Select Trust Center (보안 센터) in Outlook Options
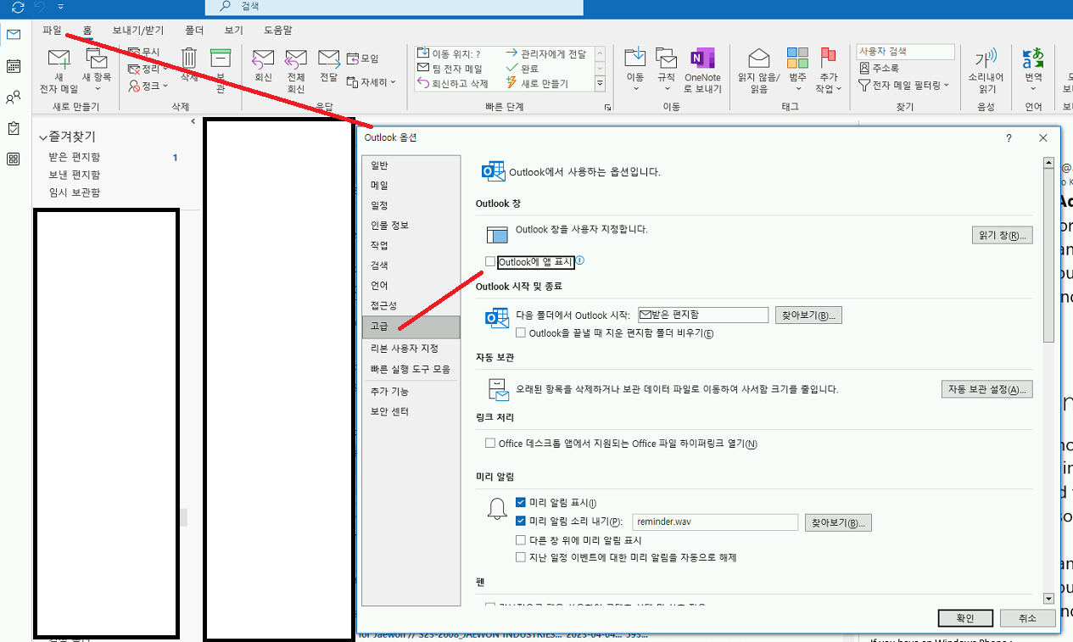Image resolution: width=1073 pixels, height=642 pixels. (x=411, y=411)
